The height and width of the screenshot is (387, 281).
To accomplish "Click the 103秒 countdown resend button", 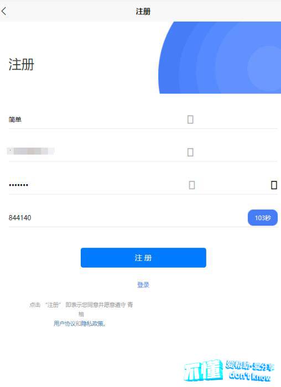I will tap(263, 218).
